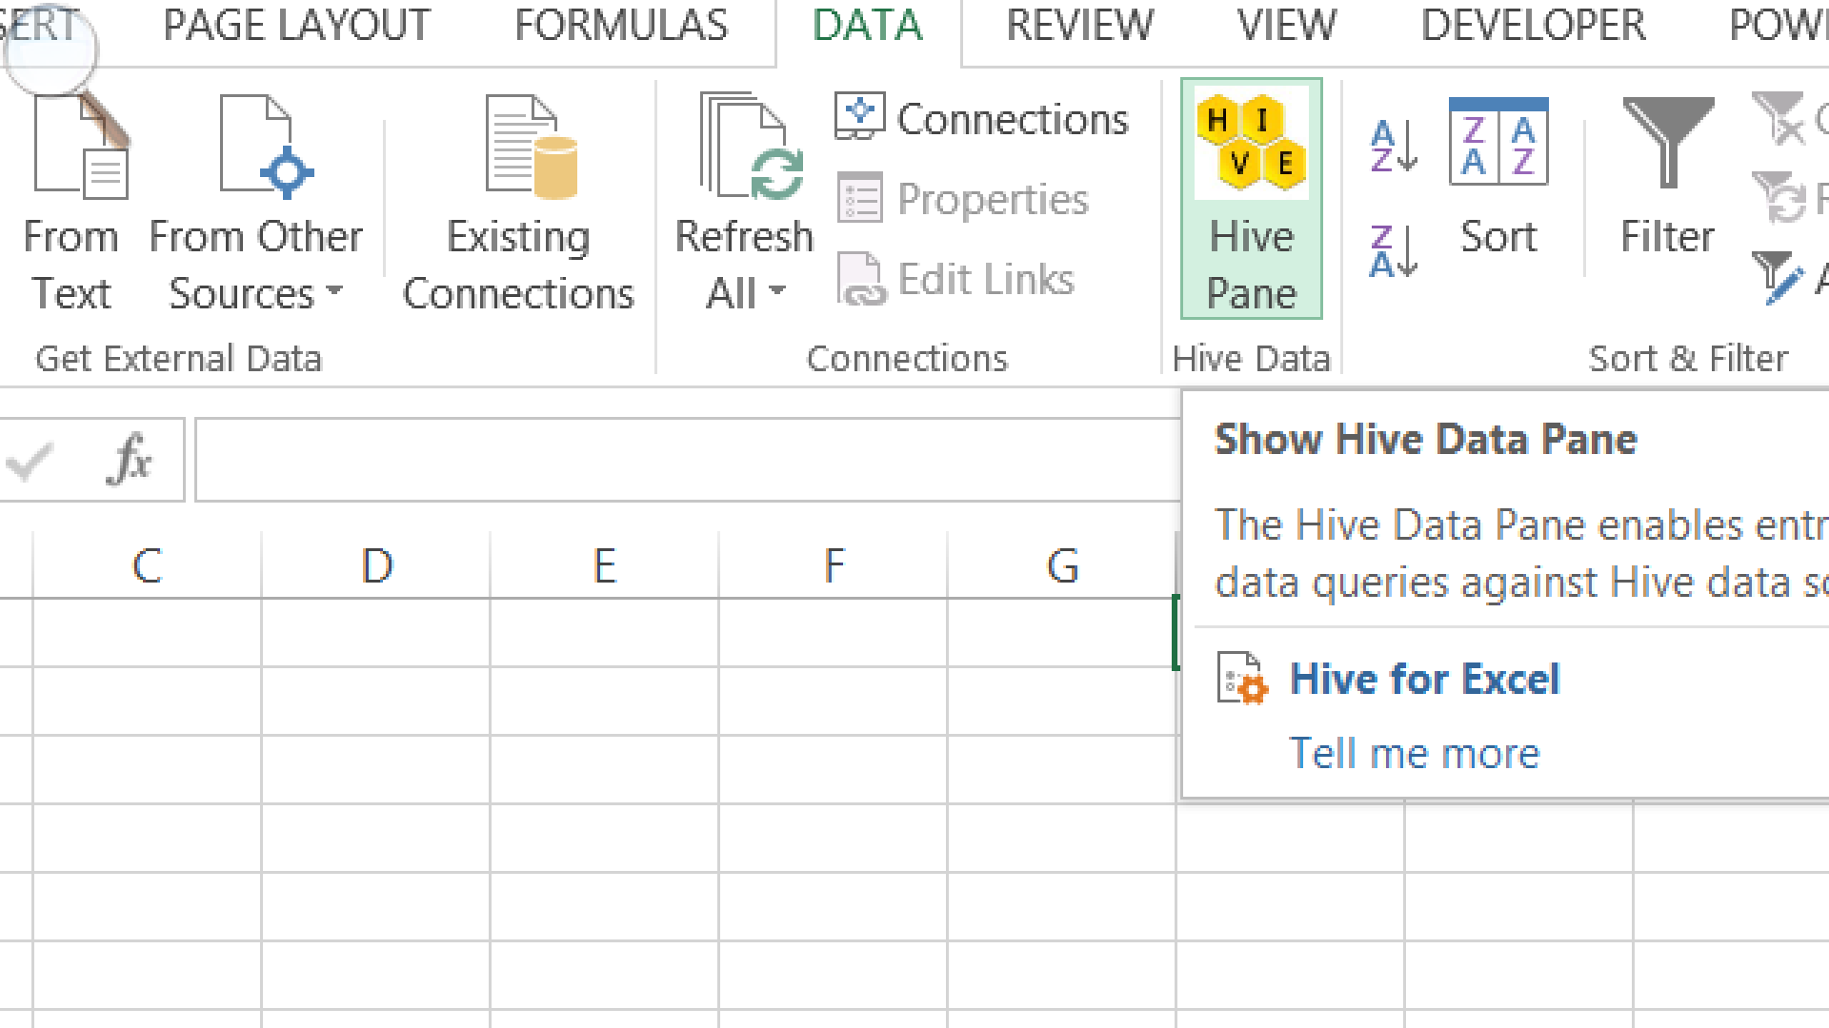
Task: Sort A to Z ascending
Action: click(1393, 146)
